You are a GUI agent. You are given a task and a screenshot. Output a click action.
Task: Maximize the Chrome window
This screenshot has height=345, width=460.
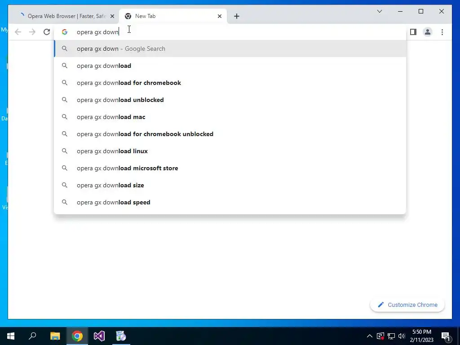pyautogui.click(x=420, y=11)
